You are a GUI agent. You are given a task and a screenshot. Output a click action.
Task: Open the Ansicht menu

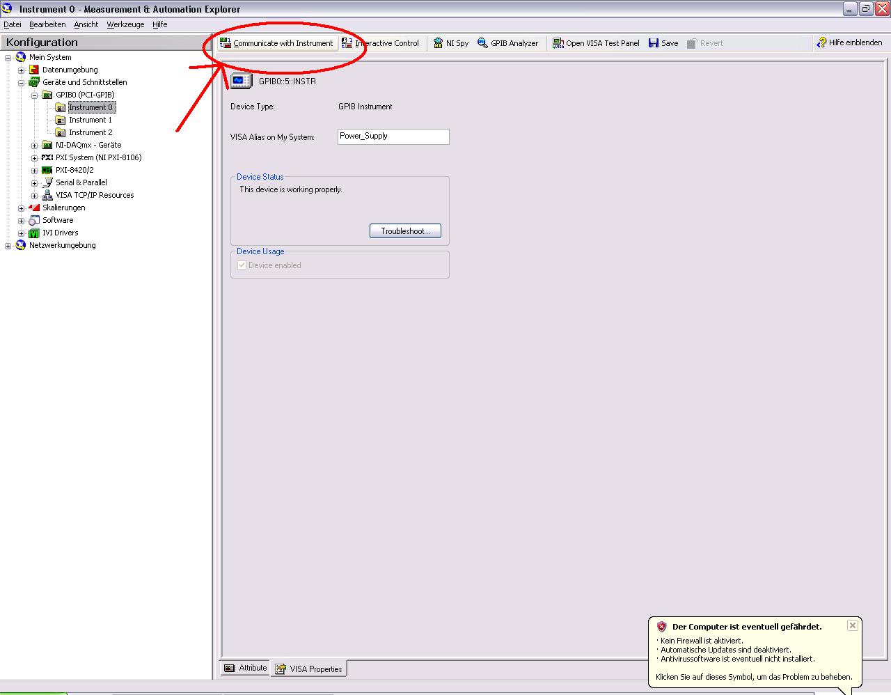pos(86,24)
